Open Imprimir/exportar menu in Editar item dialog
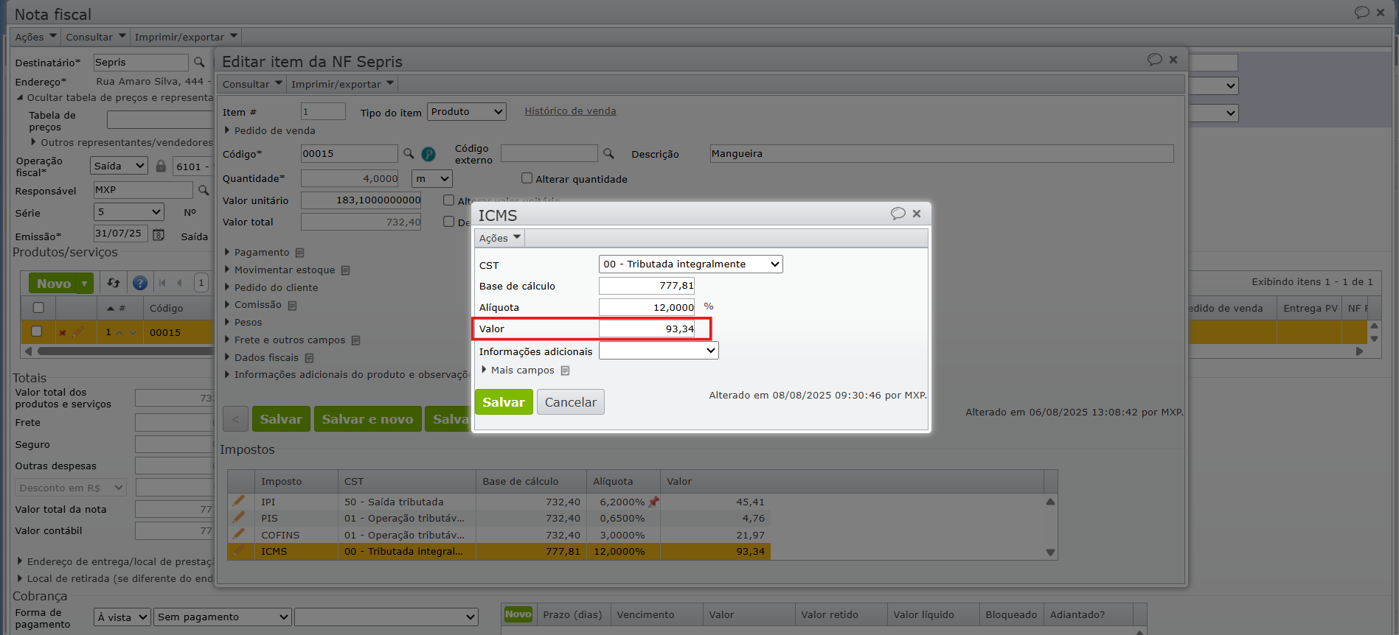Image resolution: width=1399 pixels, height=635 pixels. (343, 84)
